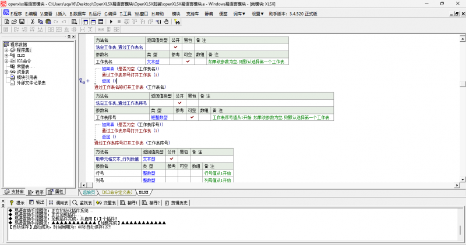Expand the XLSX tree node
Viewport: 466px width, 245px height.
[6, 56]
